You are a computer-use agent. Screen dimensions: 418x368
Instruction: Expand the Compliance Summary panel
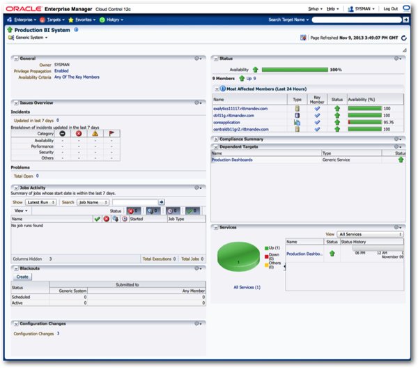click(x=216, y=139)
